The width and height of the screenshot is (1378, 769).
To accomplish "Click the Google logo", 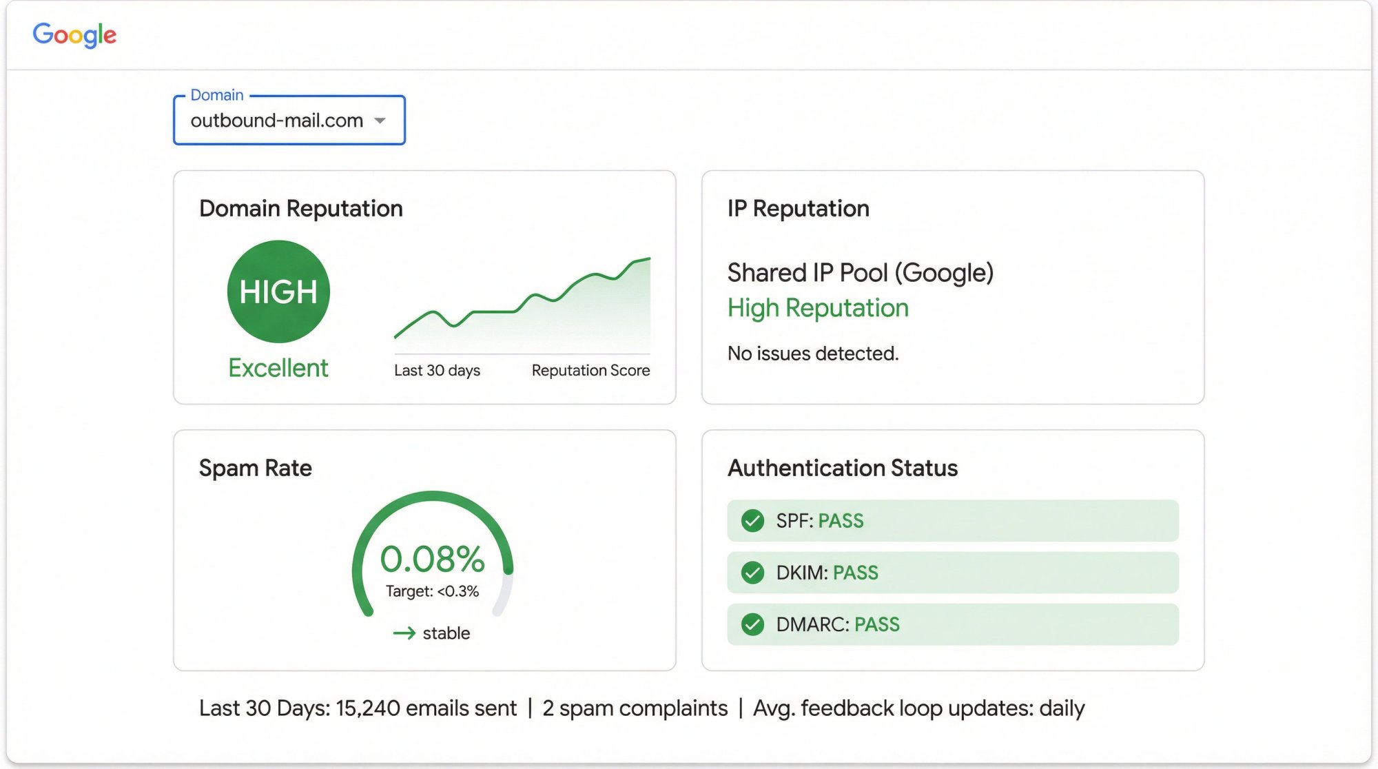I will pos(74,34).
